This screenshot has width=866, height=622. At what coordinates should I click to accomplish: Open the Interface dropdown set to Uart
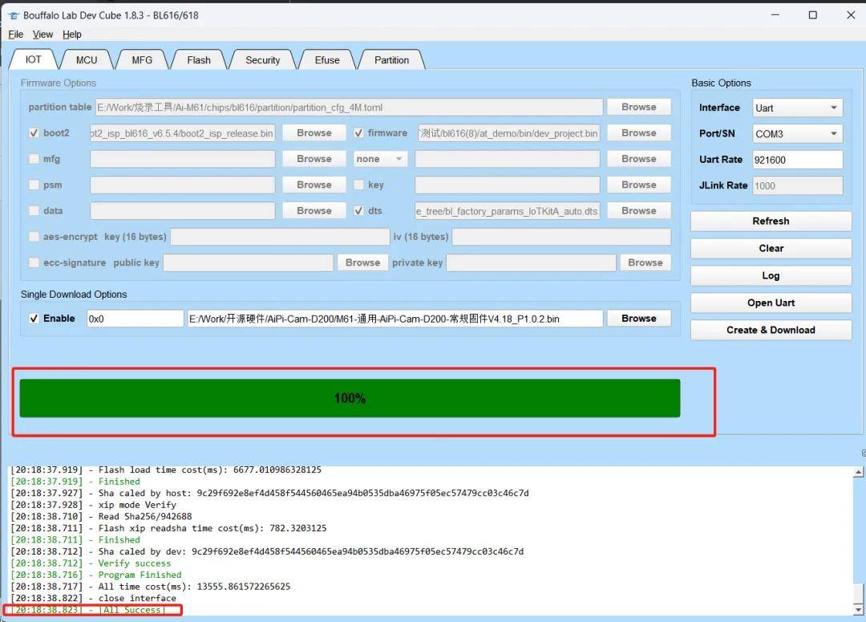click(798, 108)
